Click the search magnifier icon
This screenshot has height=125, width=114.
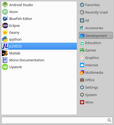[110, 120]
